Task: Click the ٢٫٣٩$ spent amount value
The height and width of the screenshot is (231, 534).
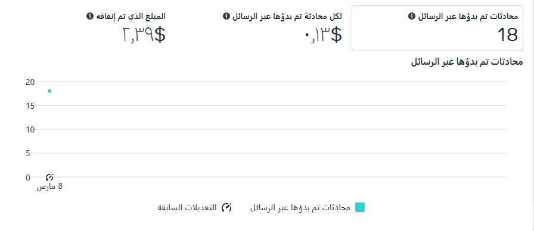Action: pyautogui.click(x=144, y=35)
